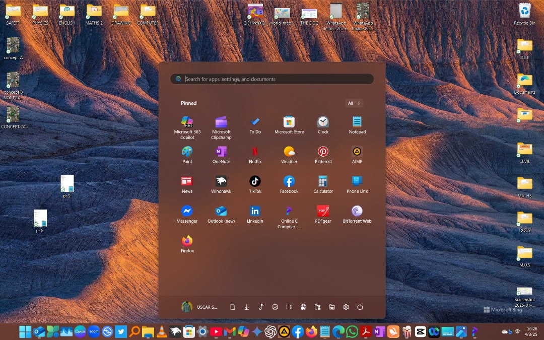Screen dimensions: 544x340
Task: Open VLC media player on taskbar
Action: coord(162,331)
